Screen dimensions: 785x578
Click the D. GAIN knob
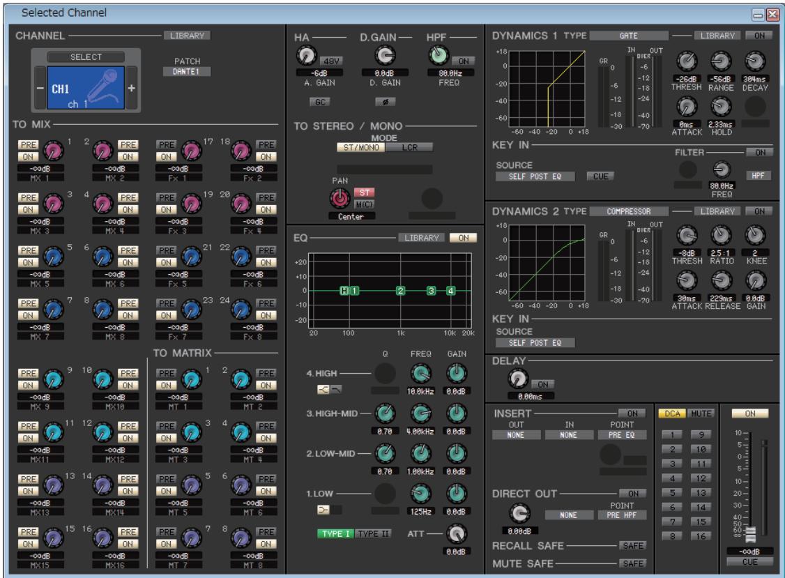pyautogui.click(x=385, y=56)
